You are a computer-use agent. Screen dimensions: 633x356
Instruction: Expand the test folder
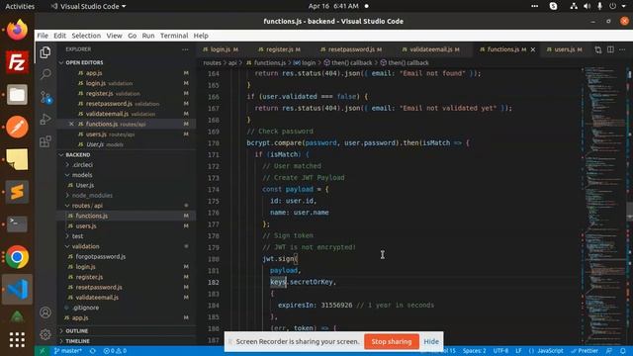(77, 236)
